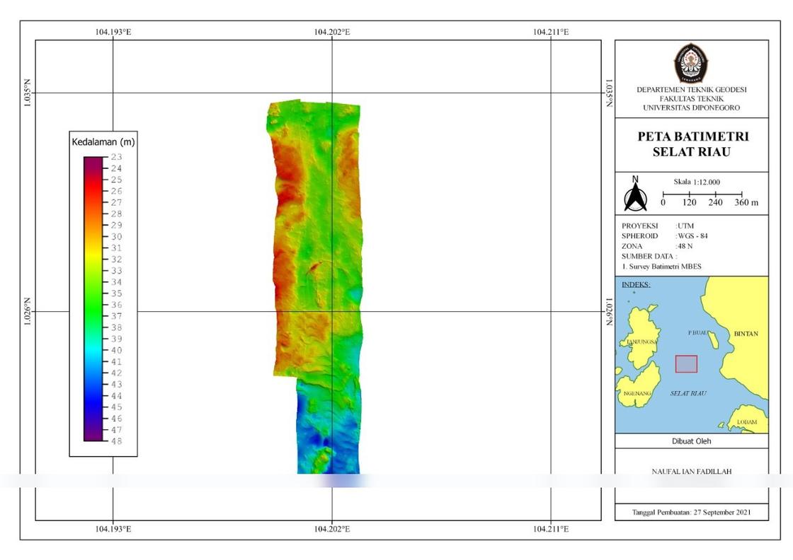The height and width of the screenshot is (560, 793).
Task: Click 'FAKULTAS TEKNIK' text
Action: pos(691,98)
